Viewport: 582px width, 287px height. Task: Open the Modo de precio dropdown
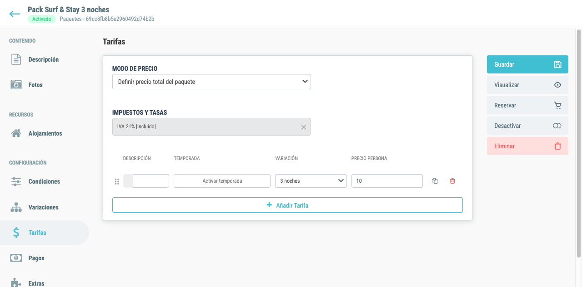[x=211, y=82]
